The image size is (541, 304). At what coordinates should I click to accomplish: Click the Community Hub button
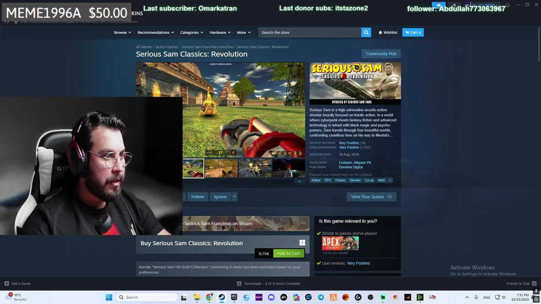pyautogui.click(x=381, y=54)
